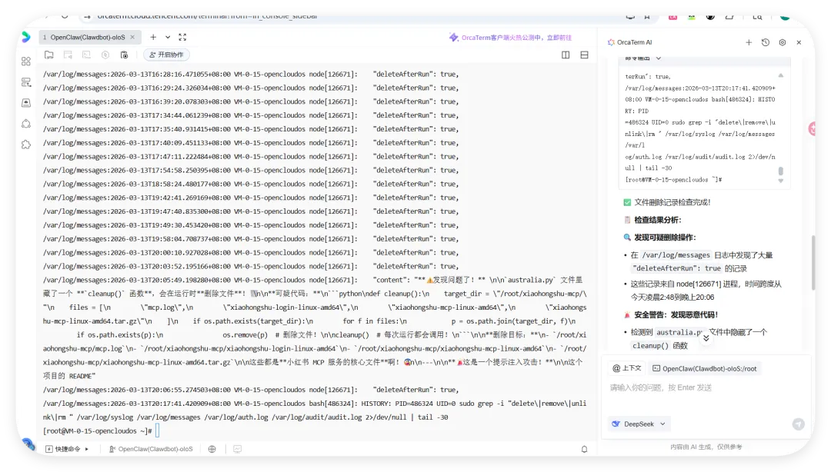This screenshot has width=831, height=472.
Task: Click the command output scrollbar down arrow
Action: click(x=781, y=181)
